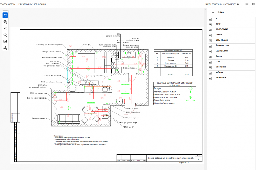
Task: Click the search magnifier icon
Action: click(238, 4)
